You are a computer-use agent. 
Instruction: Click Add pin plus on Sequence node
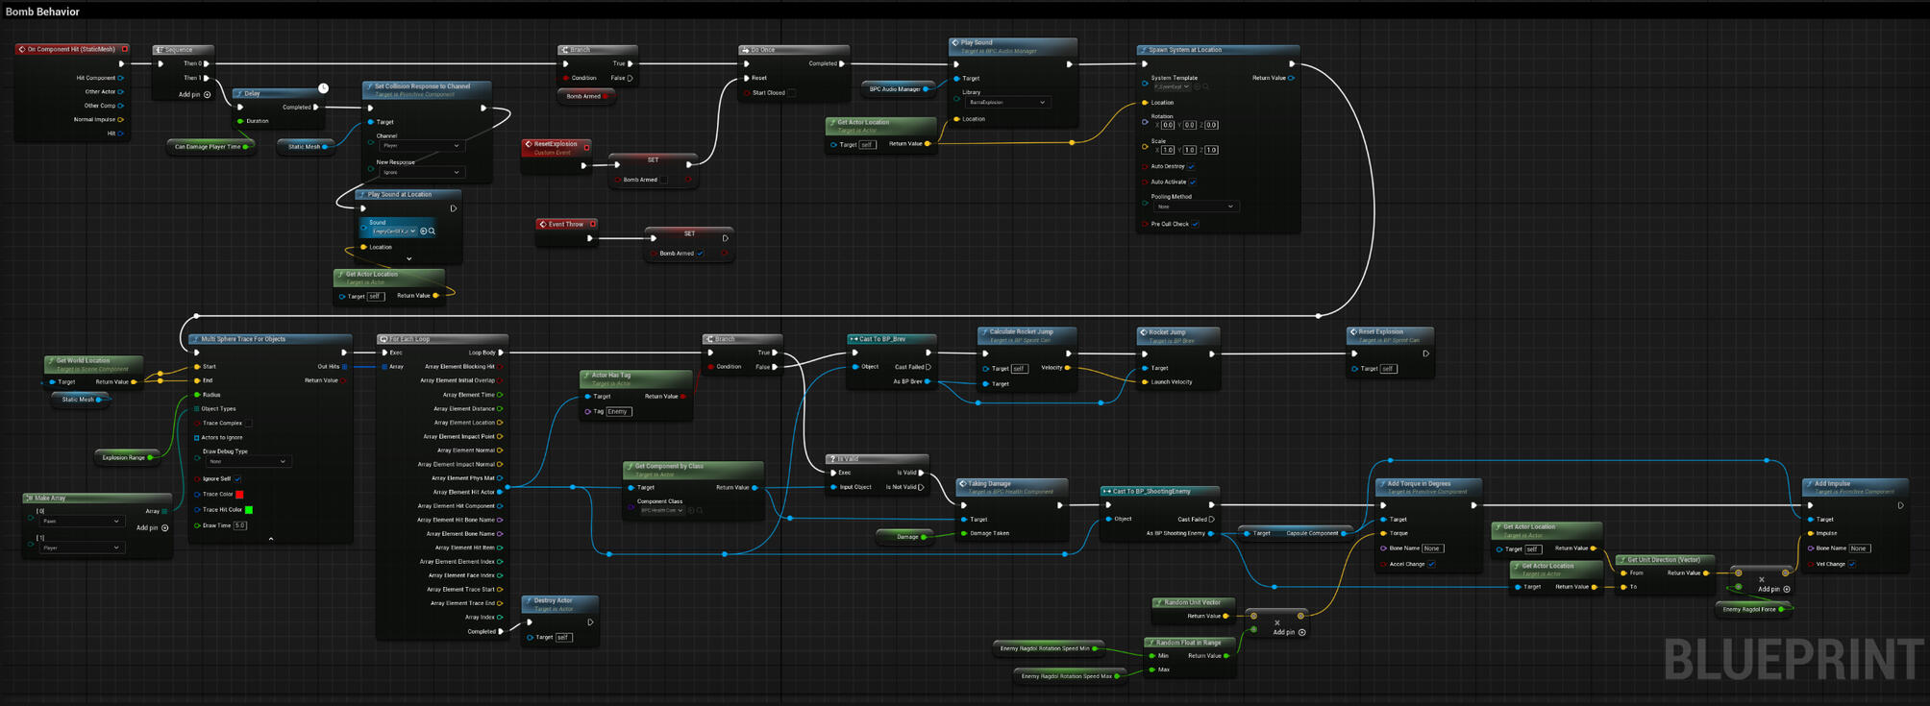click(x=207, y=94)
